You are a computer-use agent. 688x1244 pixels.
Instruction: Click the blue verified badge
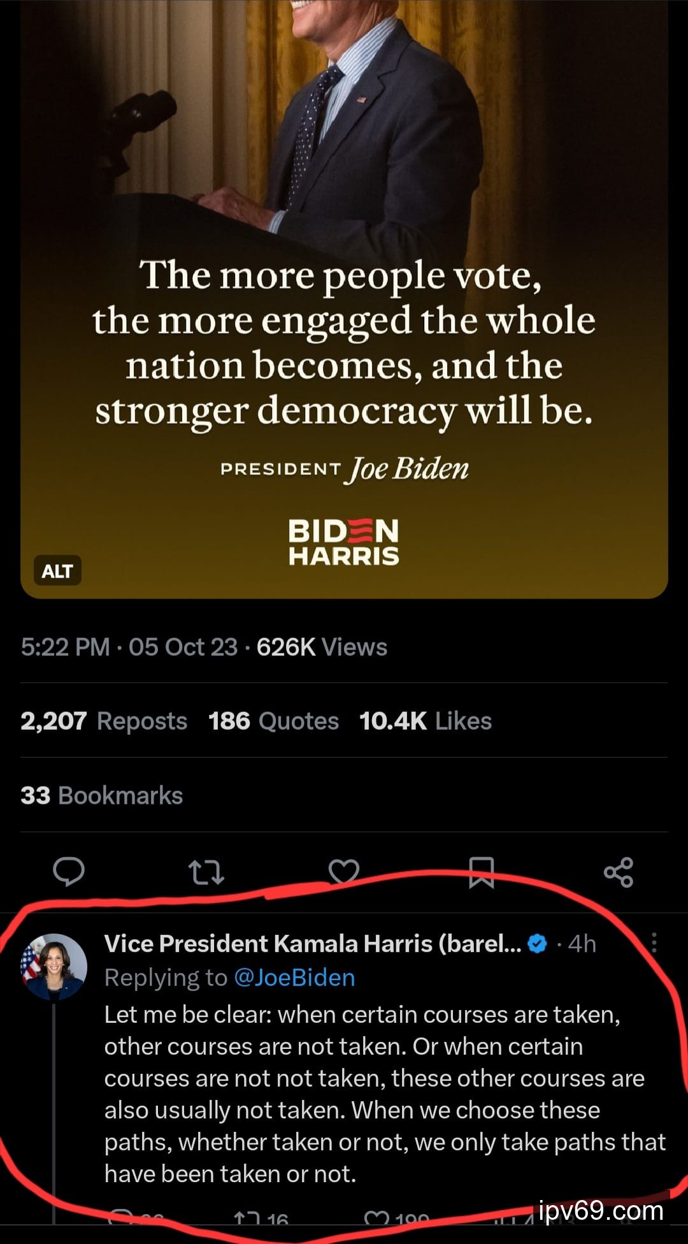tap(538, 944)
